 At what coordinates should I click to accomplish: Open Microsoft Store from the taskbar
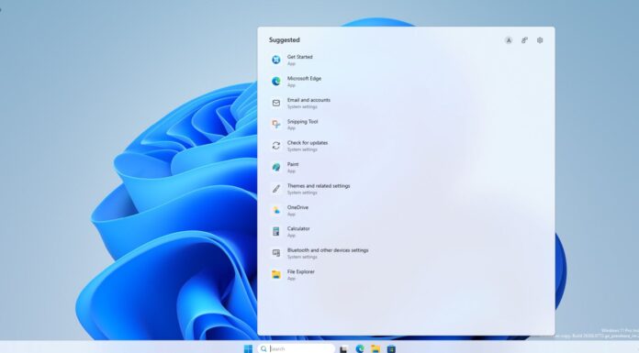click(391, 349)
